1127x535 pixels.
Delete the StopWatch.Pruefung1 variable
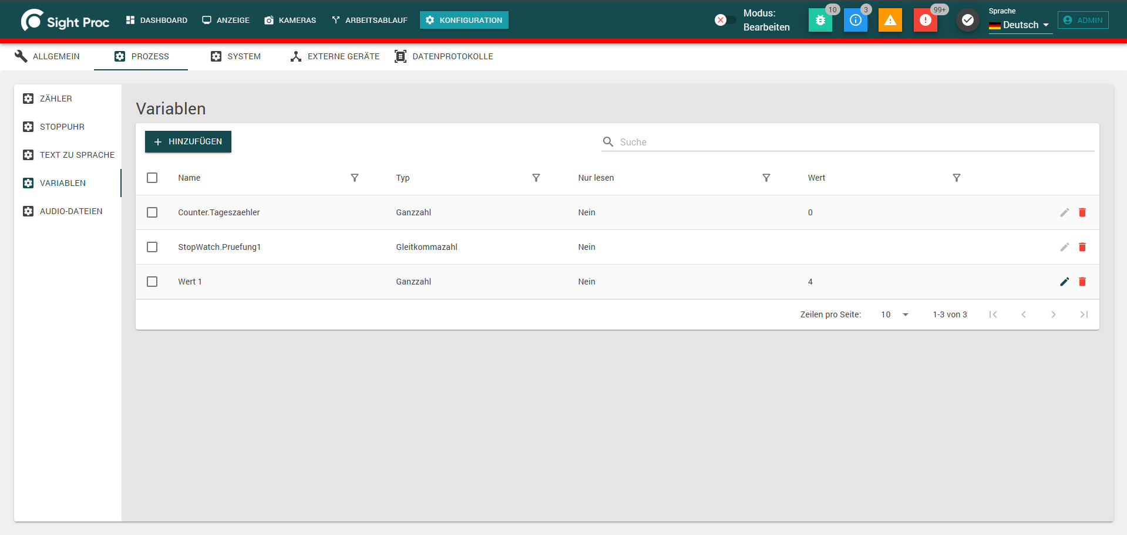pyautogui.click(x=1082, y=247)
